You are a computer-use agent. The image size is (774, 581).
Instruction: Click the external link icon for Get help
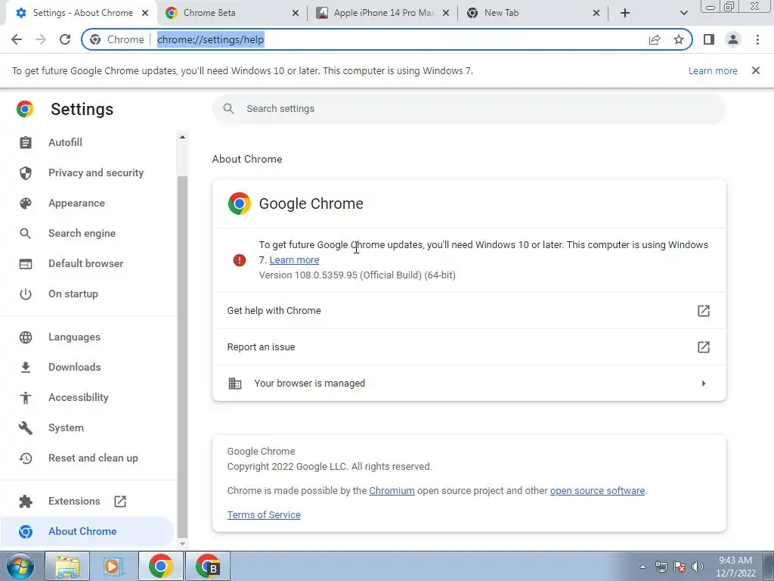click(704, 311)
